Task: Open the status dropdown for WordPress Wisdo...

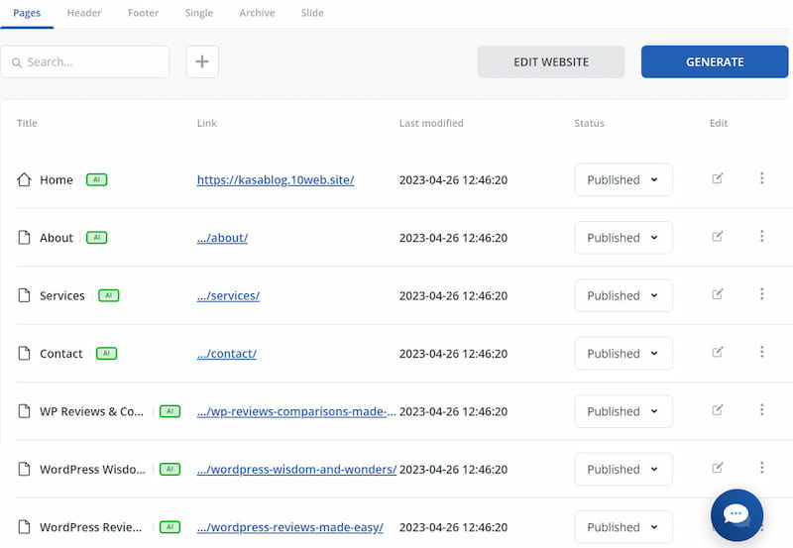Action: click(x=623, y=469)
